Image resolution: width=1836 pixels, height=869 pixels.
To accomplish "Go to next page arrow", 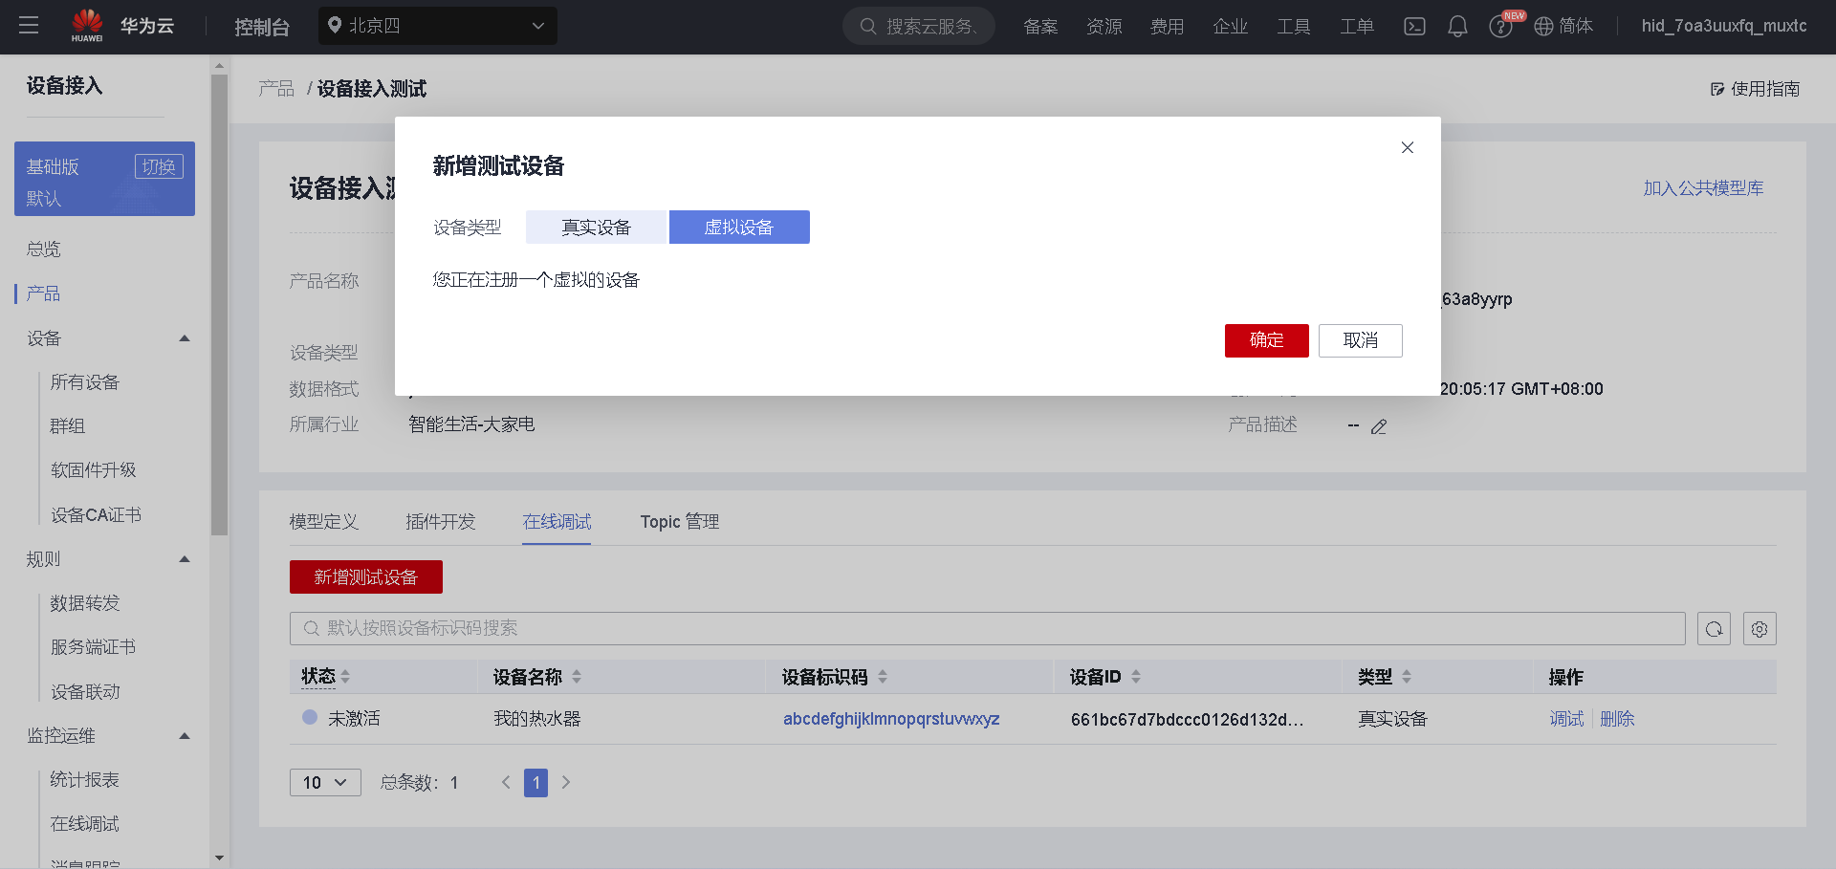I will click(x=566, y=782).
